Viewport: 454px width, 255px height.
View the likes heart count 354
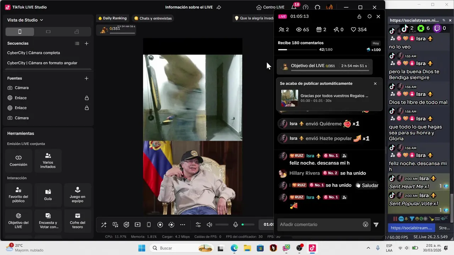point(359,30)
